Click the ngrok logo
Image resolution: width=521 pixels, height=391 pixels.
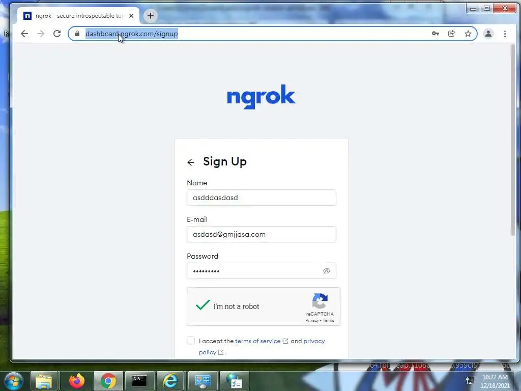click(261, 96)
